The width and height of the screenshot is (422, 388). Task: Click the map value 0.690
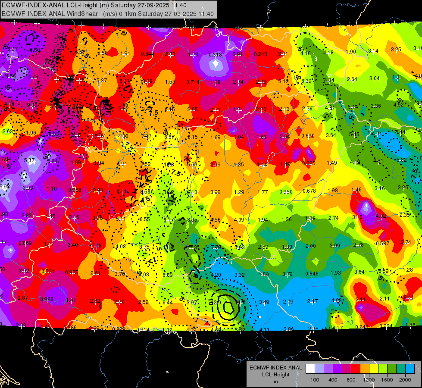point(308,136)
